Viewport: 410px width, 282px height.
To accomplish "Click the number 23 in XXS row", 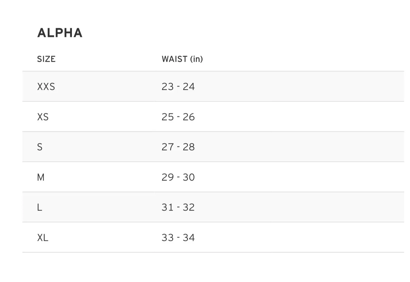I will click(168, 86).
